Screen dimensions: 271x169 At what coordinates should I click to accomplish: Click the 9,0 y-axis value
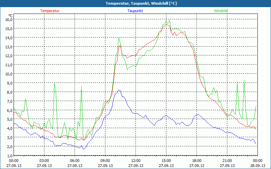pos(9,83)
